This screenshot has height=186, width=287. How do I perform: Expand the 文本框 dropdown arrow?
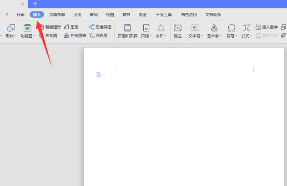click(202, 35)
